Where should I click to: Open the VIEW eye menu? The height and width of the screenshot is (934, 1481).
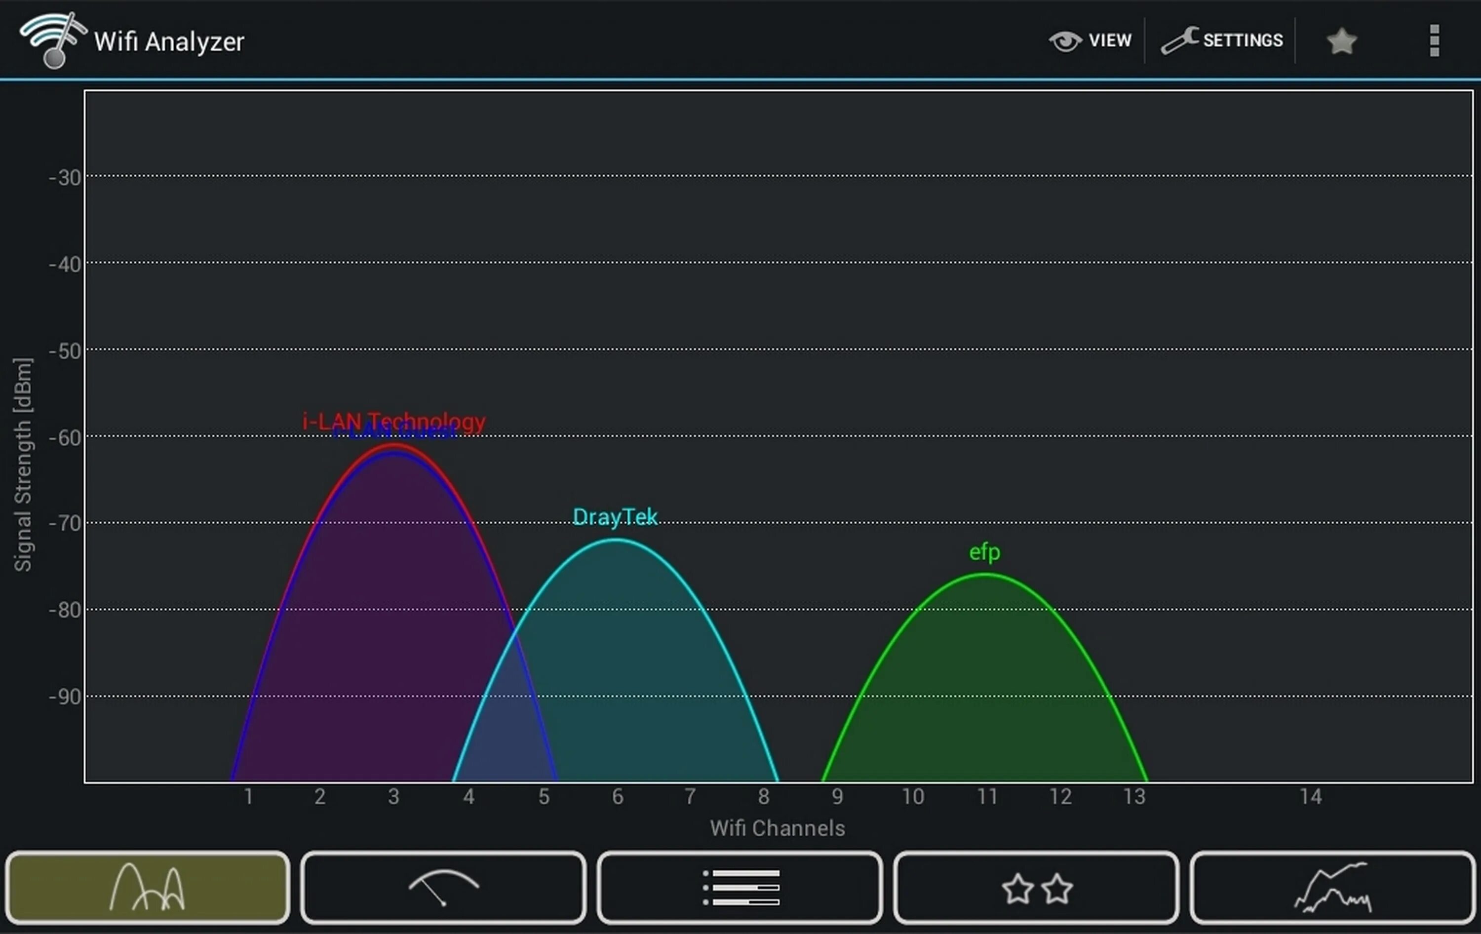click(x=1065, y=41)
